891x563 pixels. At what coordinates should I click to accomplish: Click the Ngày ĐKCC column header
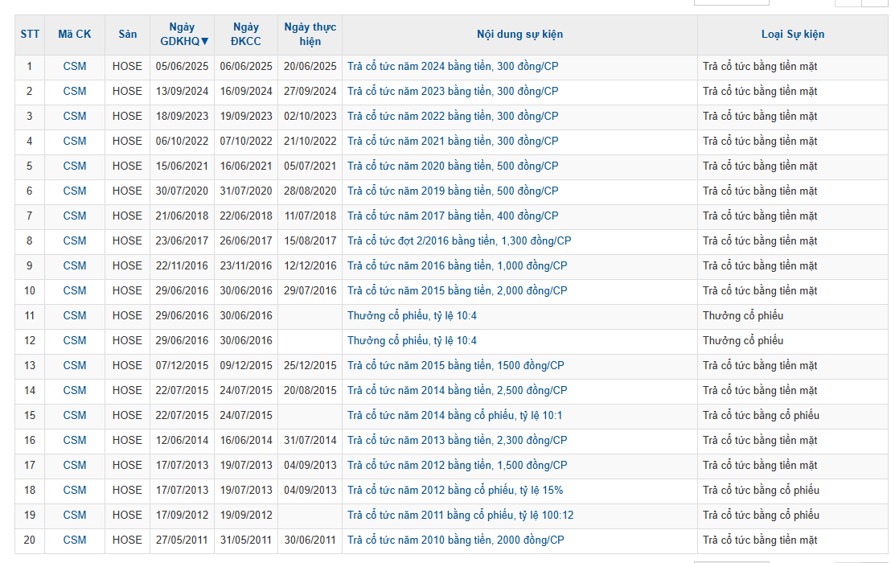click(246, 34)
